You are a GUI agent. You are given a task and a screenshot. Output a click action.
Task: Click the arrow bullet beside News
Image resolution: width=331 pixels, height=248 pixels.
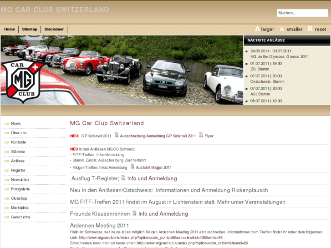[x=6, y=124]
